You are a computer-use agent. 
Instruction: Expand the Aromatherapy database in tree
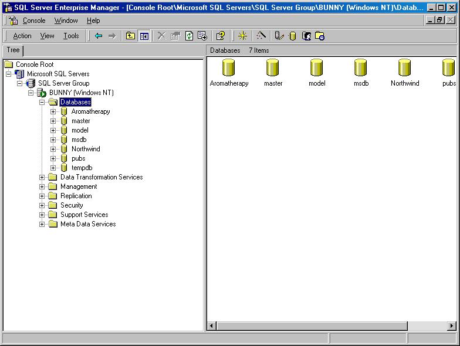[53, 111]
